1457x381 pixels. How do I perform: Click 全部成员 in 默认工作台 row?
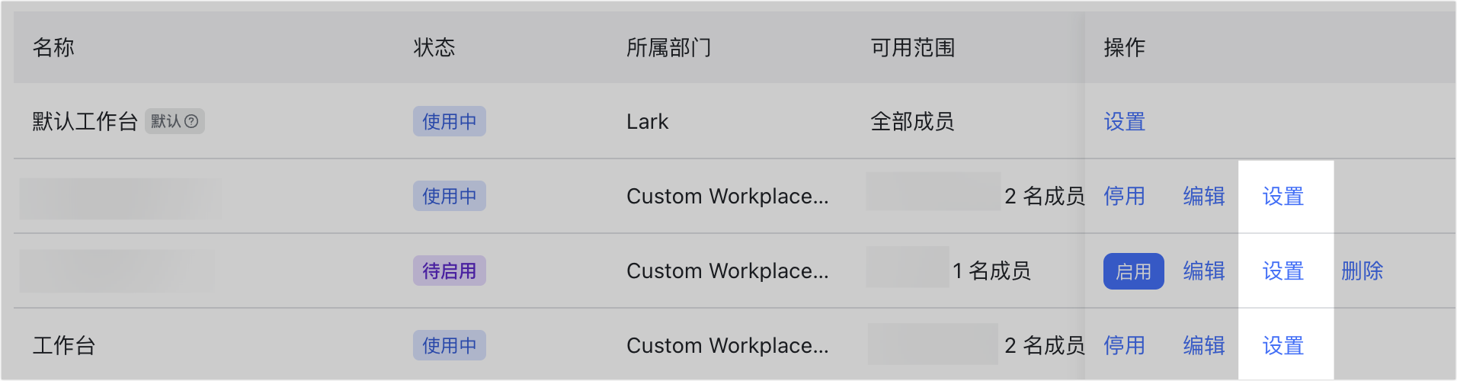click(x=912, y=122)
